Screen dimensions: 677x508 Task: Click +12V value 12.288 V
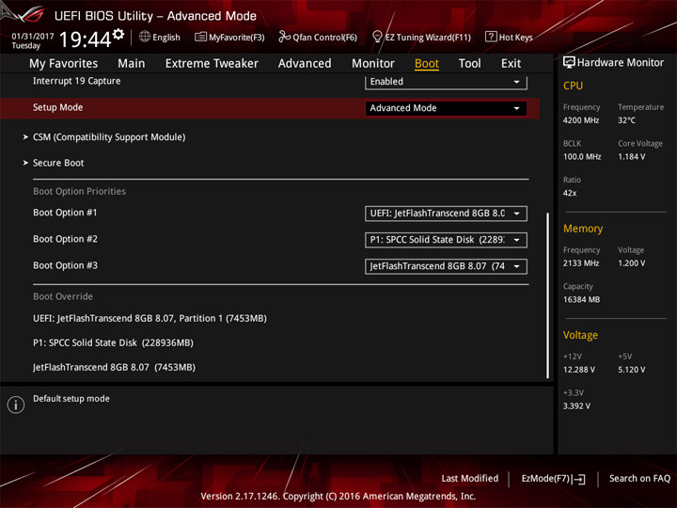(x=579, y=370)
